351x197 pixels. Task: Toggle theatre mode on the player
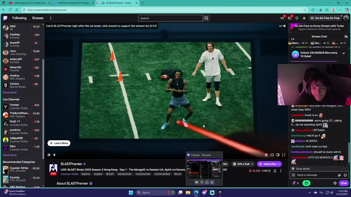tap(278, 155)
